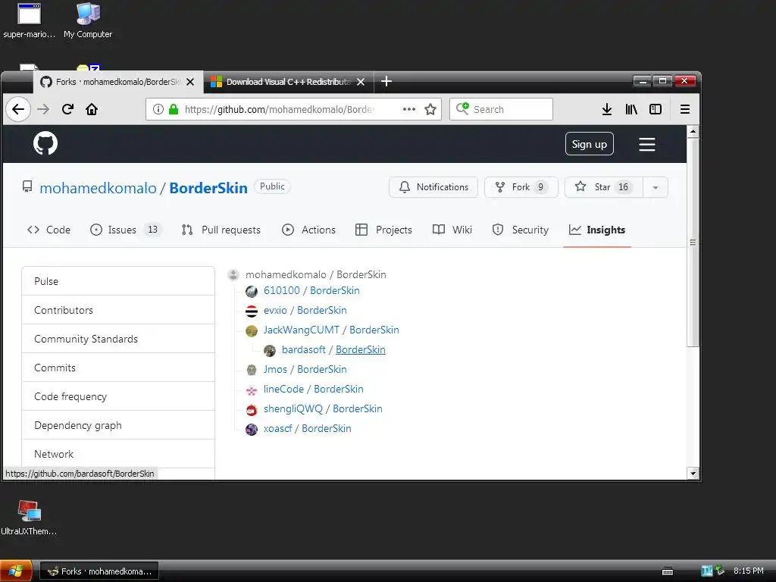Viewport: 776px width, 582px height.
Task: Open the Projects tab
Action: [x=383, y=230]
